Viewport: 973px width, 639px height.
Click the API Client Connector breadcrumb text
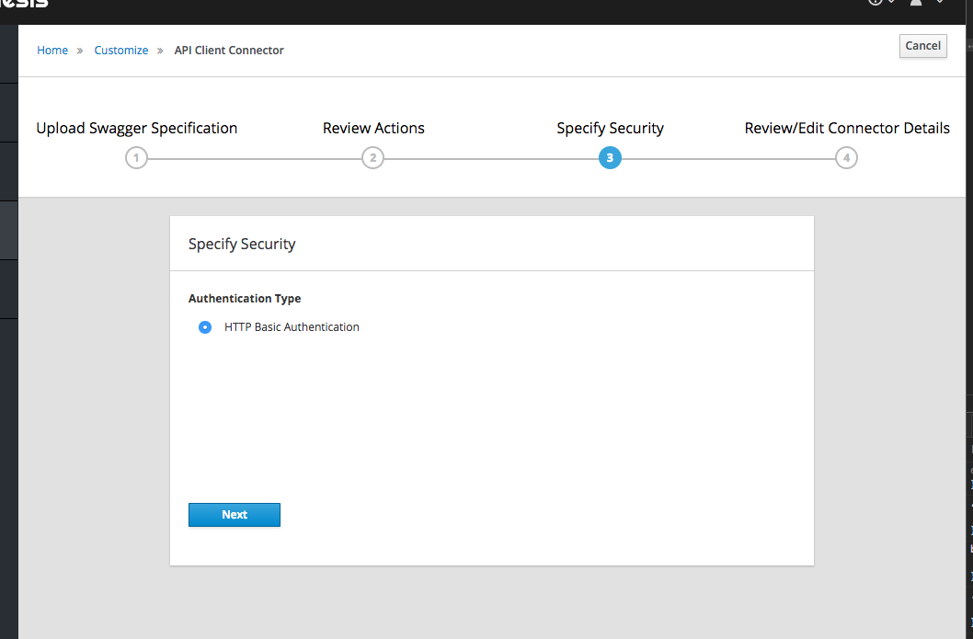pos(229,51)
